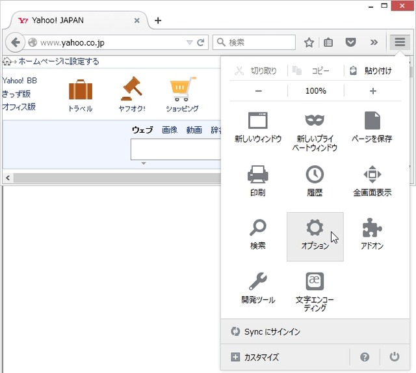The width and height of the screenshot is (416, 373).
Task: Zoom in with plus button
Action: pyautogui.click(x=372, y=91)
